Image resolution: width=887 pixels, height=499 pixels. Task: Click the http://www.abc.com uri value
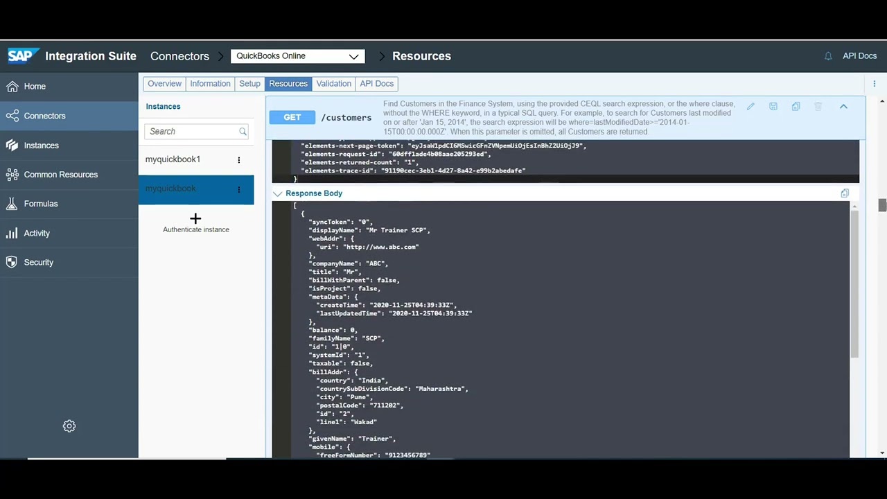[x=381, y=247]
